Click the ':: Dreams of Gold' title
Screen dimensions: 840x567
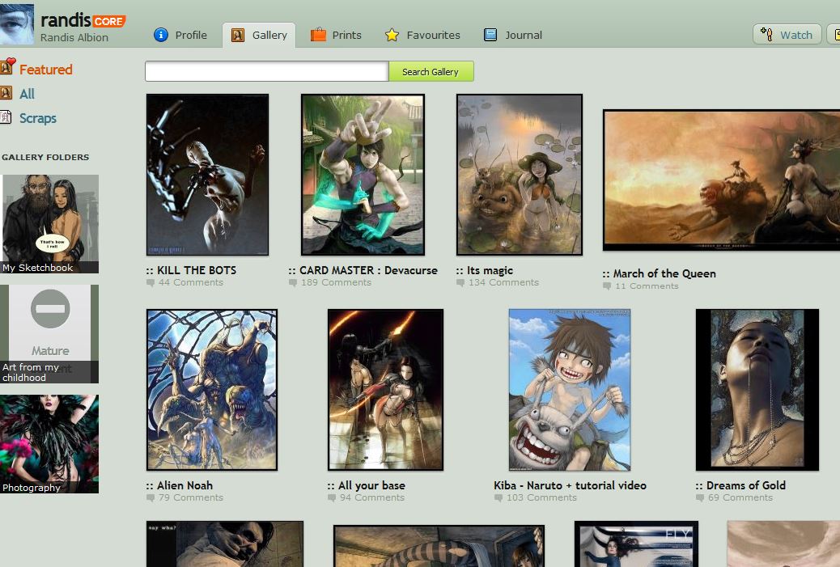[741, 485]
